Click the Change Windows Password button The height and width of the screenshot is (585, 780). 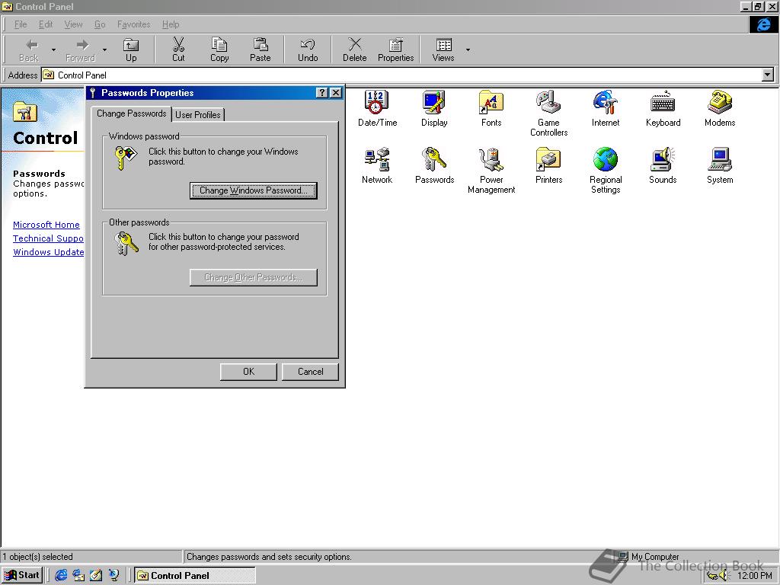click(253, 190)
